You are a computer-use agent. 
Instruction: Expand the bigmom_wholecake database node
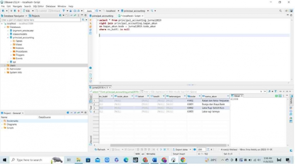(x=8, y=31)
